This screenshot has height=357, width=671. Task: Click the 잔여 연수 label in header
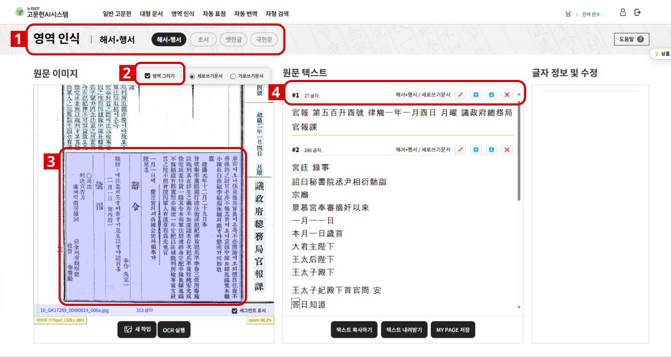click(592, 14)
